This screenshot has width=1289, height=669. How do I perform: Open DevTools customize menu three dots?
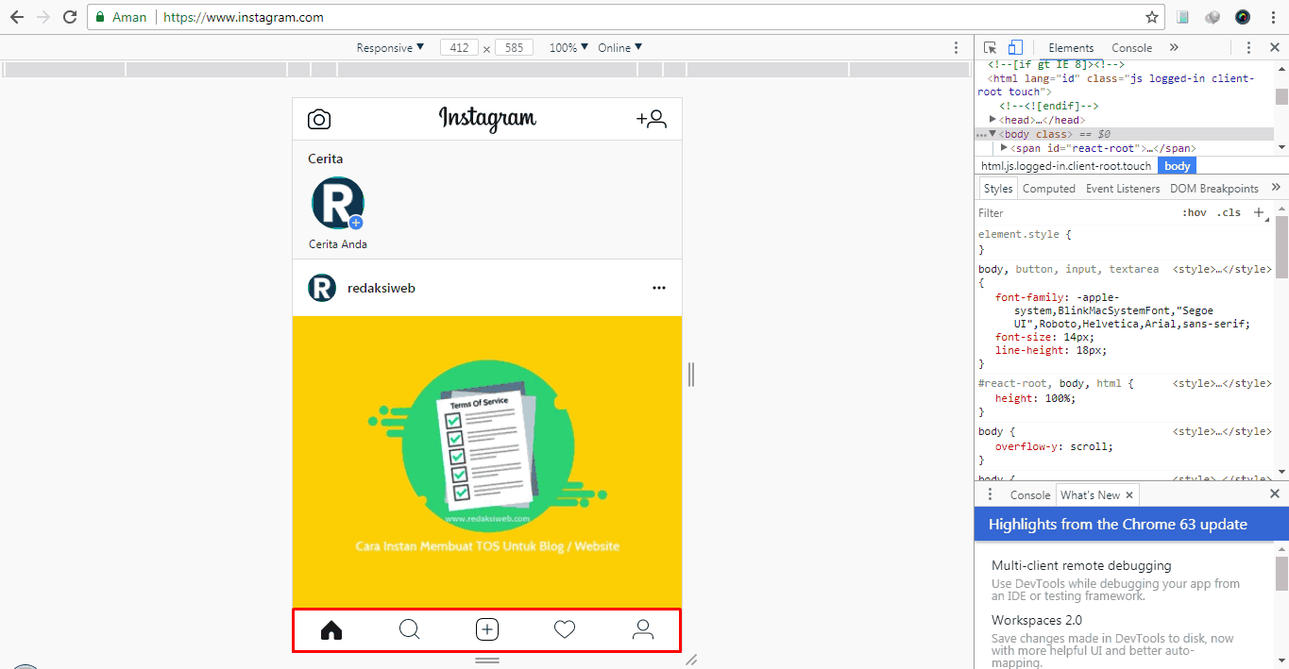coord(1248,47)
